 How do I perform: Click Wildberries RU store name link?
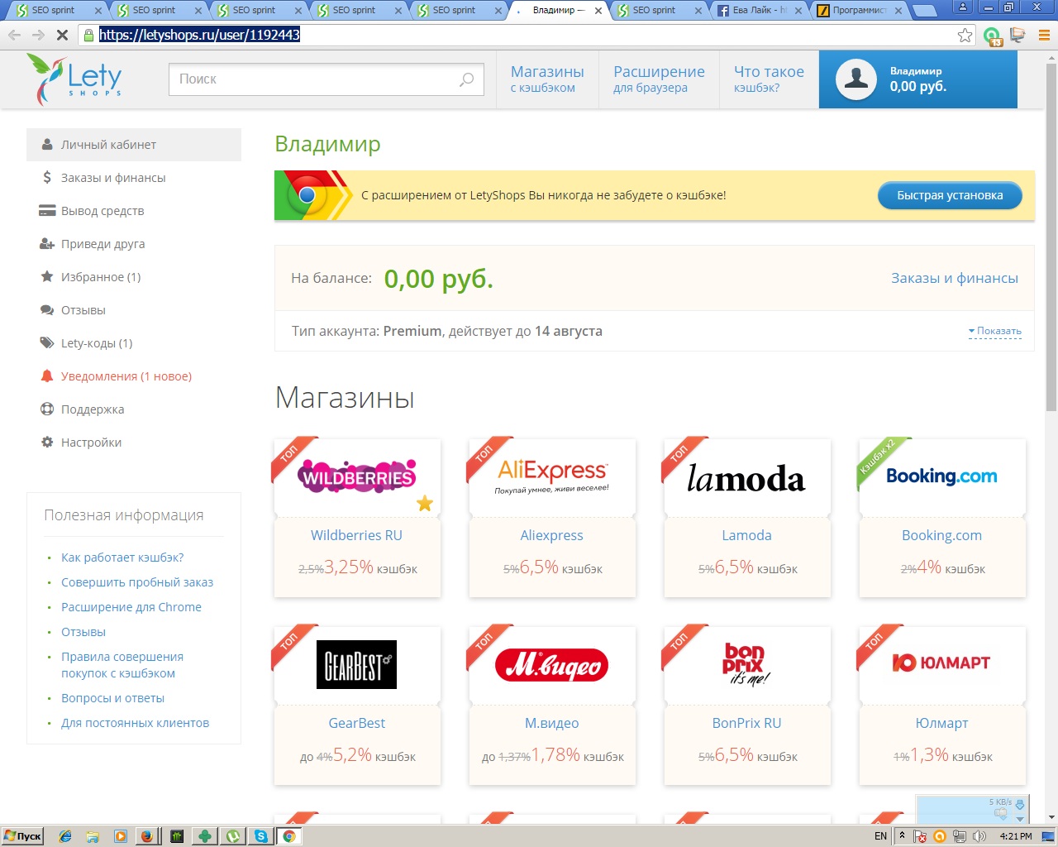(x=356, y=535)
